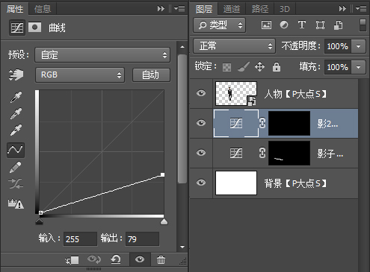Open the 不透明度 opacity slider arrow
Screen dimensions: 370x272
tap(359, 46)
